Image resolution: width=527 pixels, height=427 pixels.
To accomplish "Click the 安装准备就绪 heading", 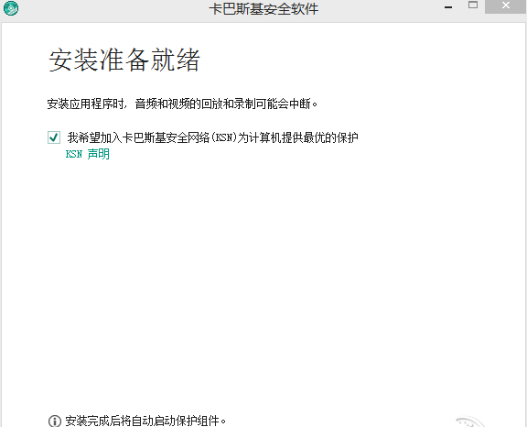I will [124, 60].
